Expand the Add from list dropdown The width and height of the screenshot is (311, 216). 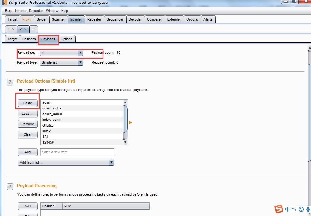tap(66, 162)
